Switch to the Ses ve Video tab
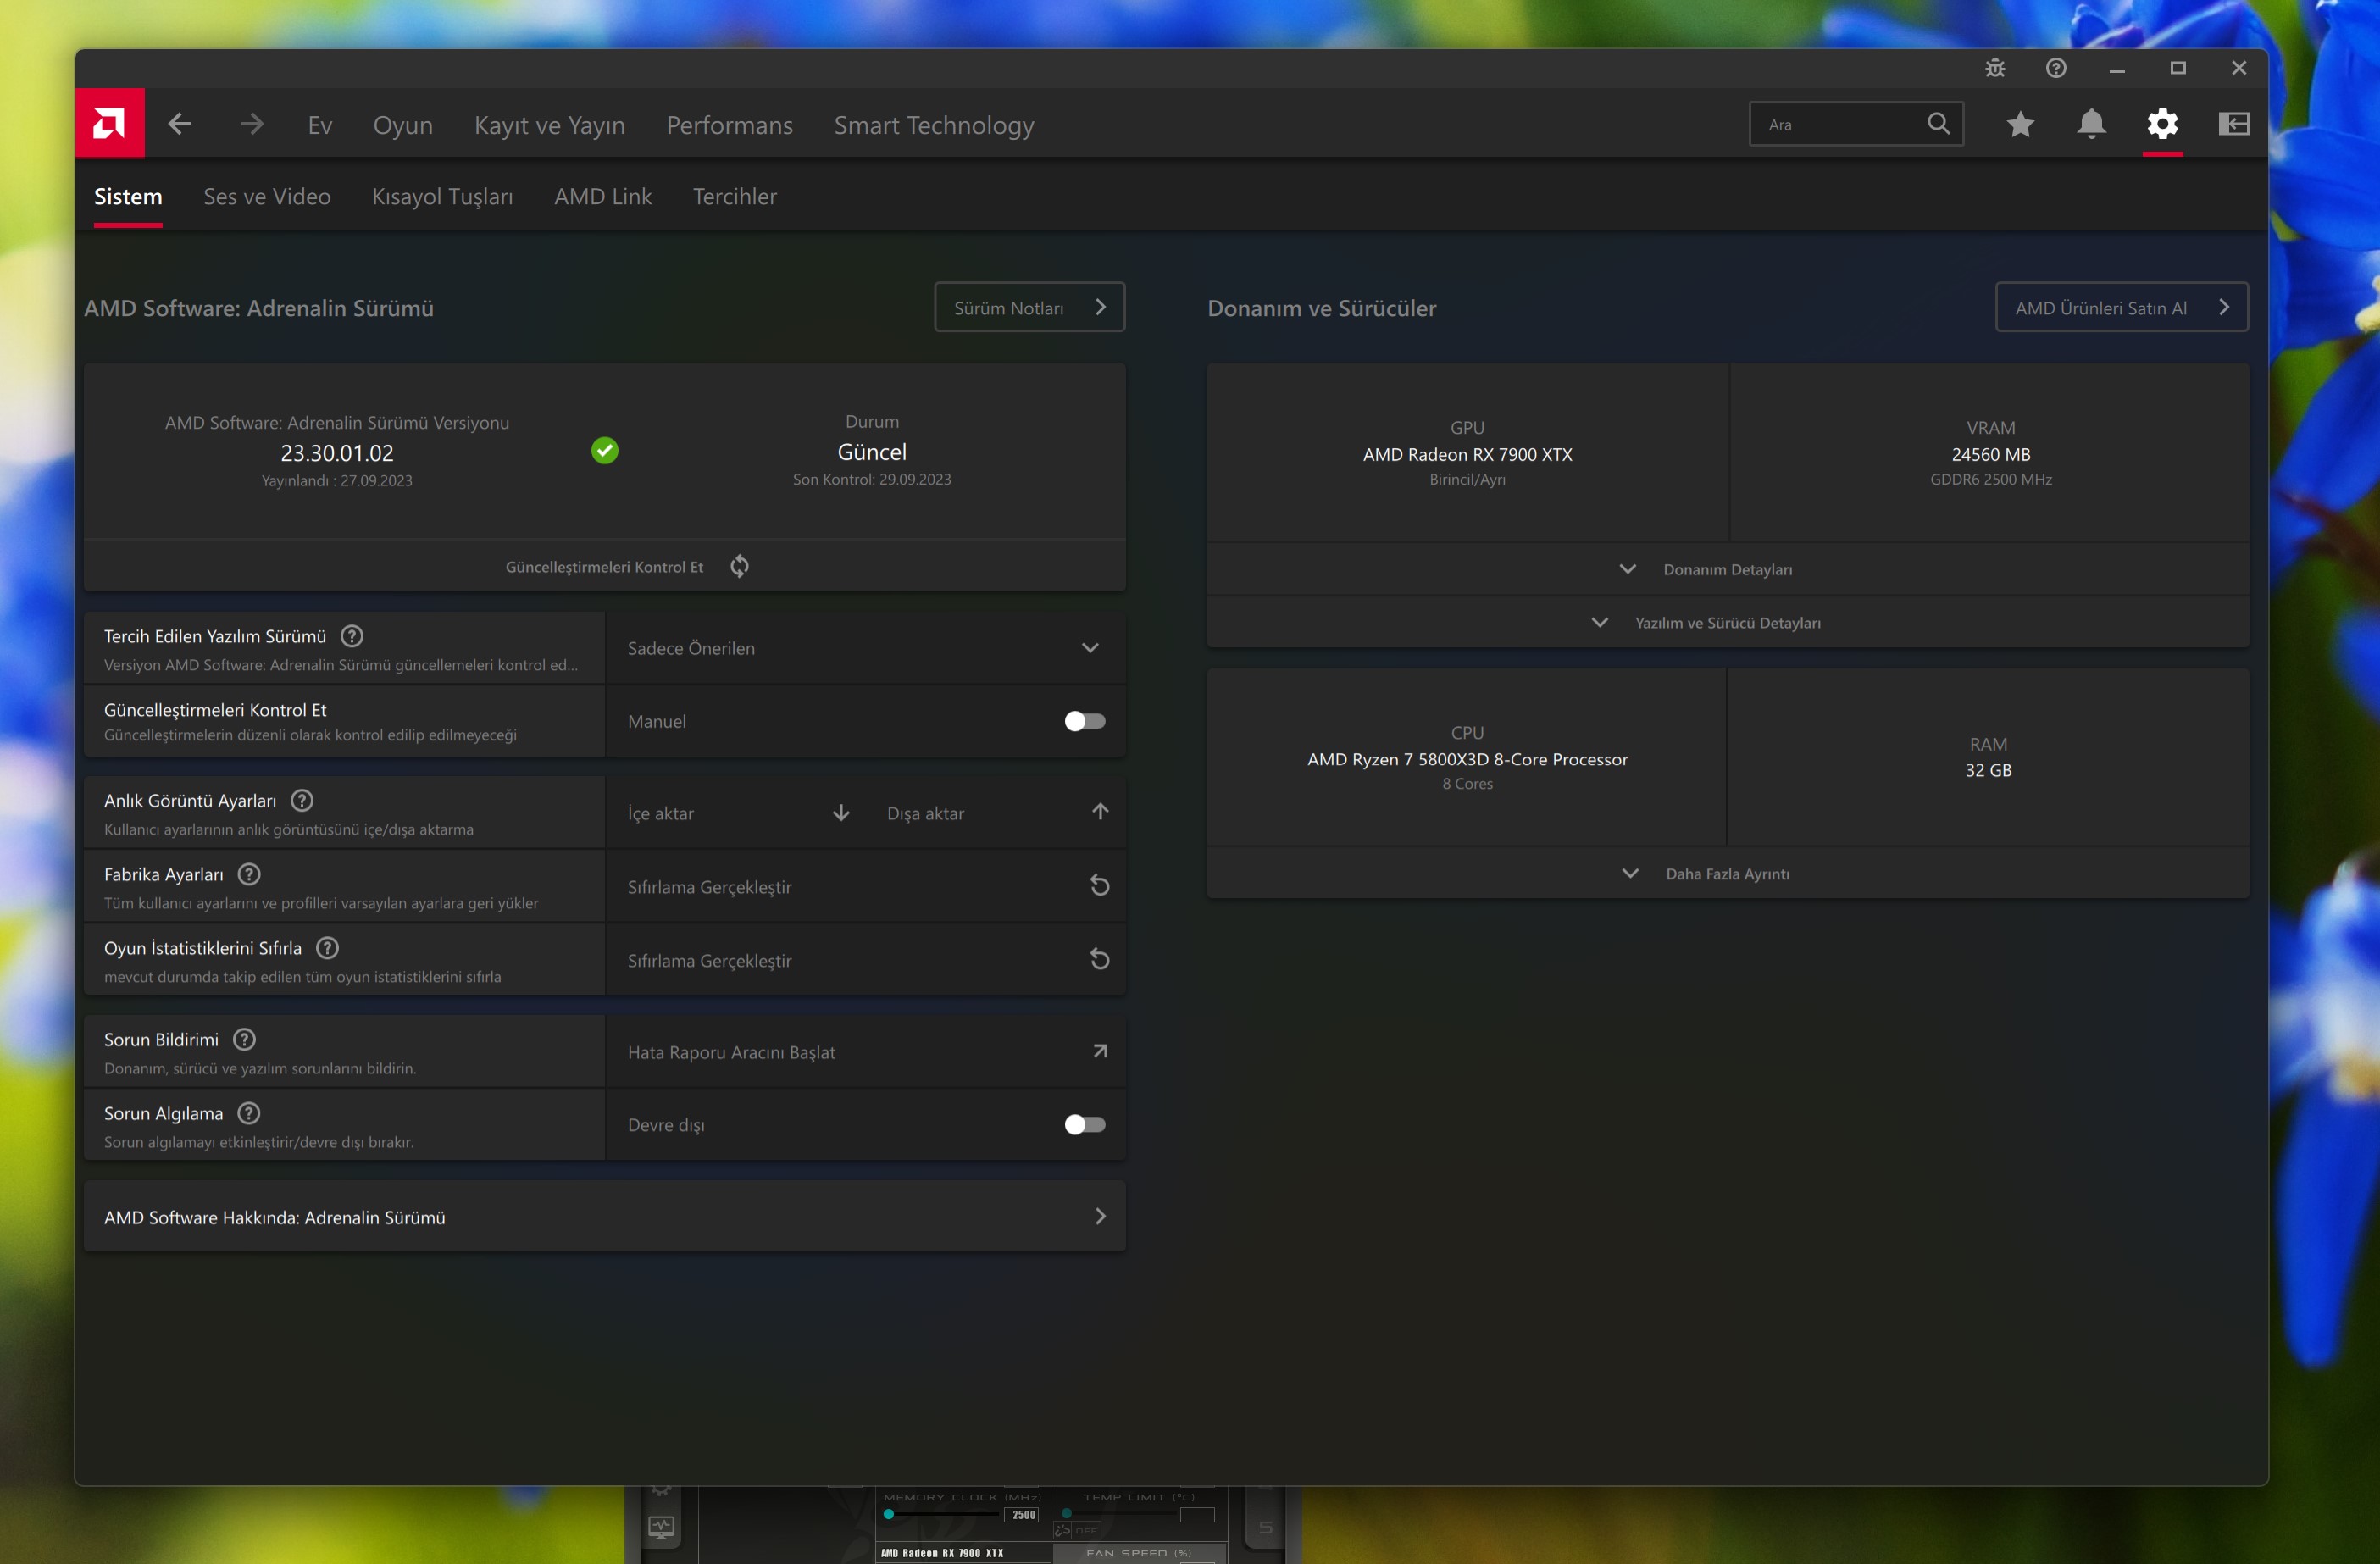The image size is (2380, 1564). pyautogui.click(x=267, y=196)
